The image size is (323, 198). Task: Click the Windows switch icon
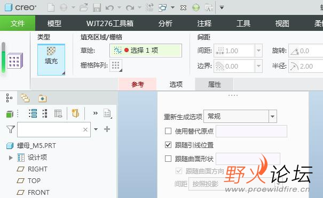tap(162, 8)
